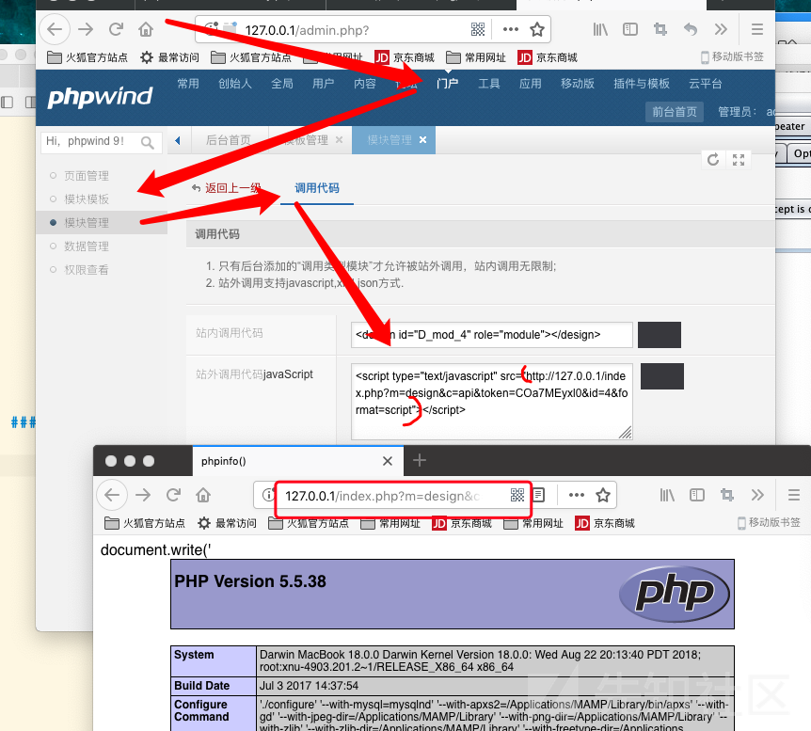The image size is (811, 731).
Task: Click dark button beside javaScript textarea
Action: (662, 376)
